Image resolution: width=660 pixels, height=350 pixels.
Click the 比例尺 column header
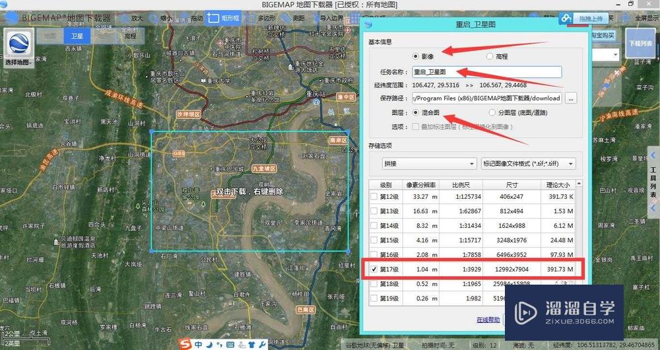point(461,184)
